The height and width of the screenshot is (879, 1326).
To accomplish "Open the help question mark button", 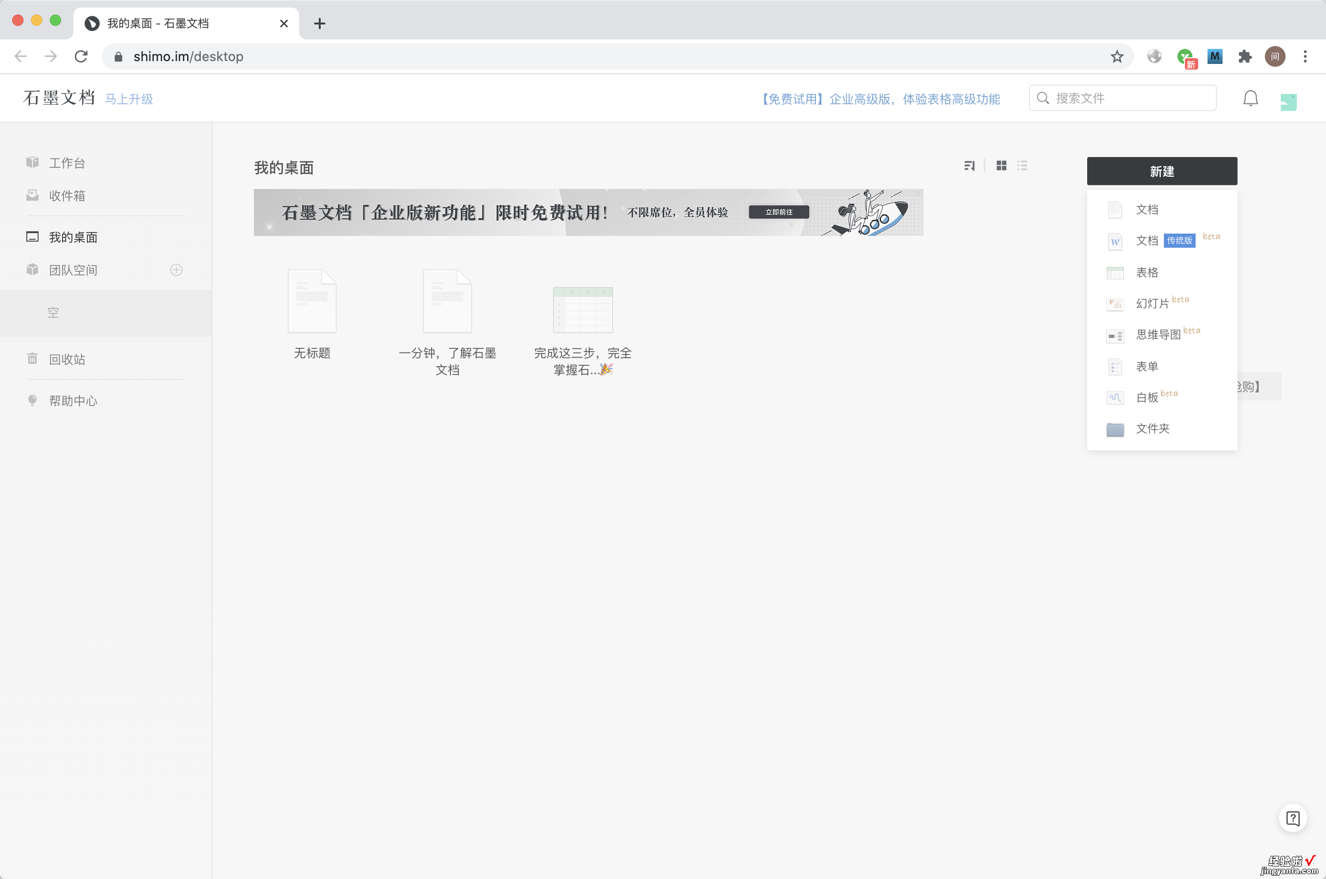I will [1293, 818].
